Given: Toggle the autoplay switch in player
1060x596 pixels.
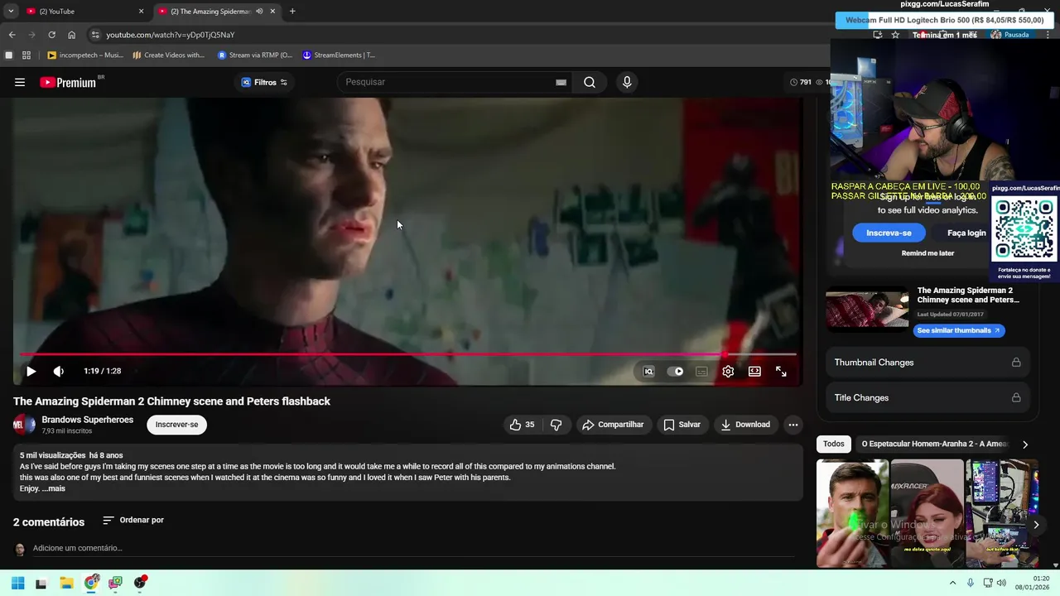Looking at the screenshot, I should [675, 372].
